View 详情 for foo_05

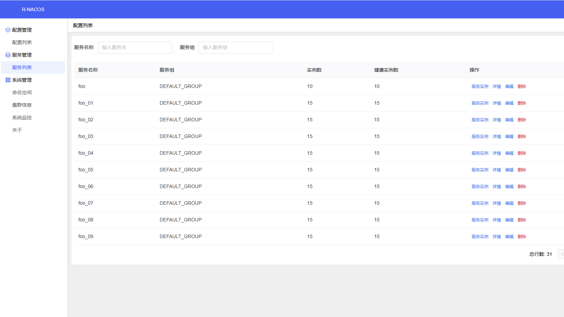coord(497,170)
